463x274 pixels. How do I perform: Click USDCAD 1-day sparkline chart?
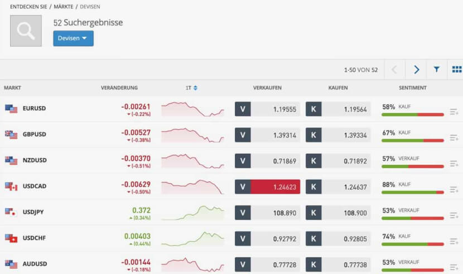pos(192,187)
